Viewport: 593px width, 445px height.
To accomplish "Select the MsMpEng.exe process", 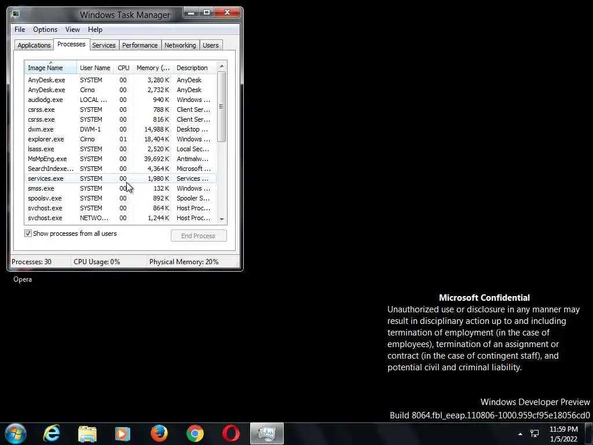I will 120,159.
